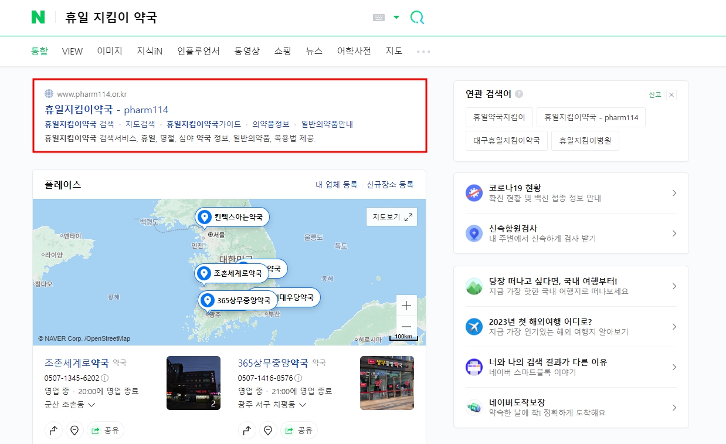Open the on-screen keyboard icon

(x=379, y=18)
